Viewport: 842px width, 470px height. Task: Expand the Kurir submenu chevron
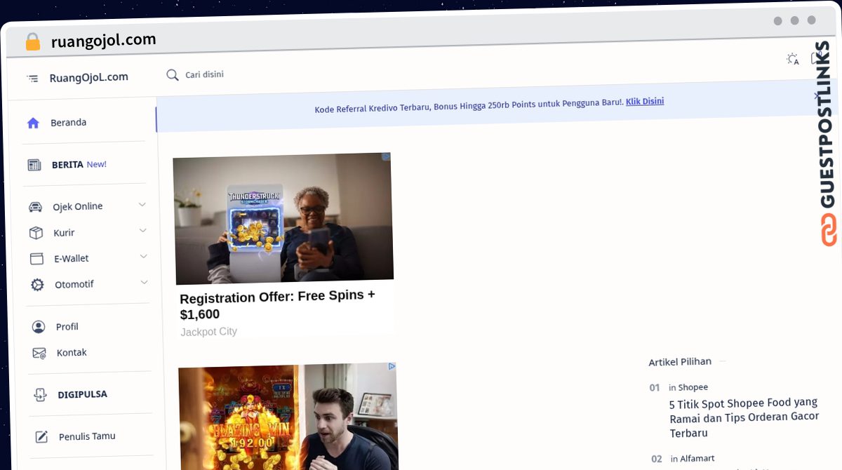pyautogui.click(x=142, y=231)
